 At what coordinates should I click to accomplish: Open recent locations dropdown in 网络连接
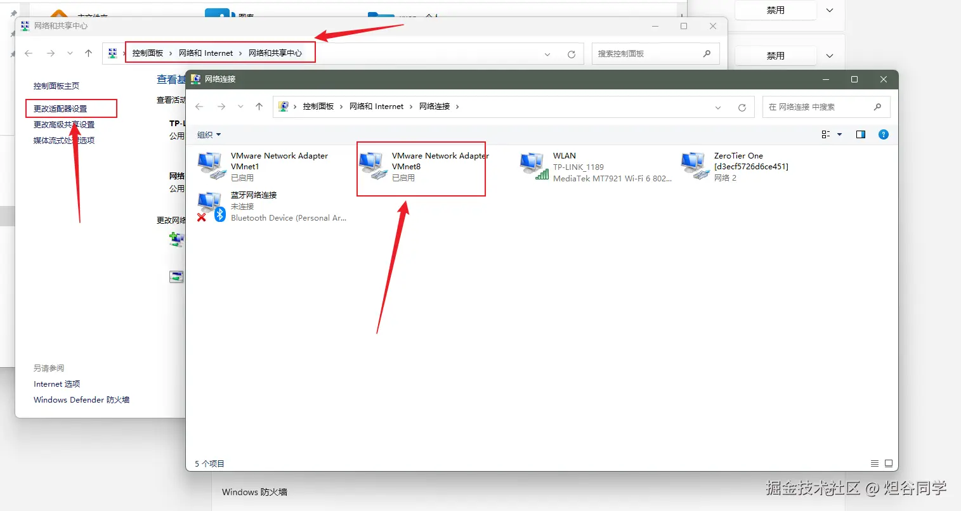point(240,107)
